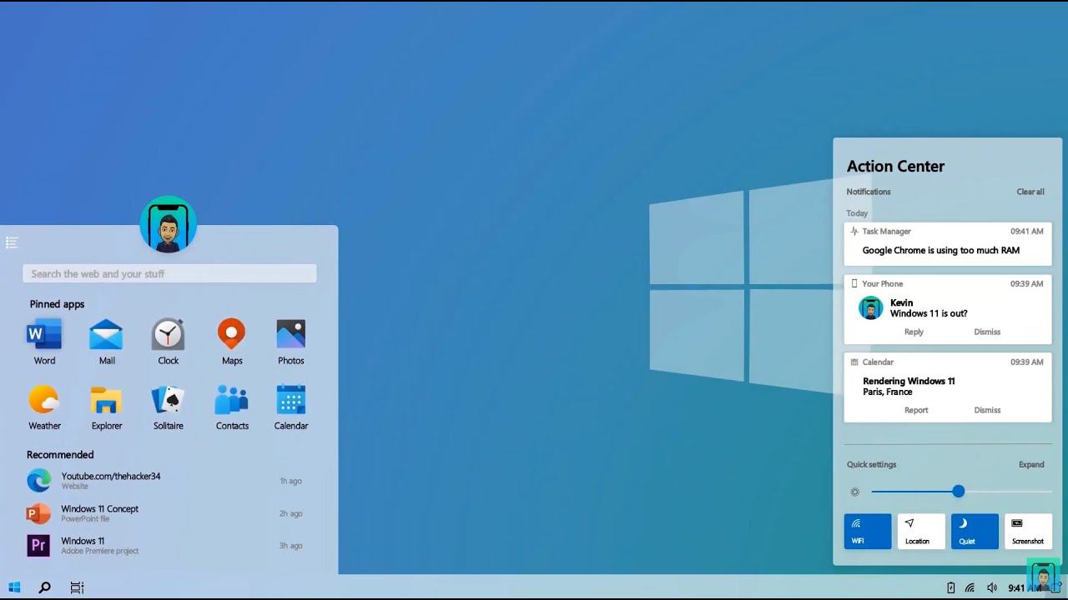
Task: Open the Mail pinned app
Action: (x=107, y=335)
